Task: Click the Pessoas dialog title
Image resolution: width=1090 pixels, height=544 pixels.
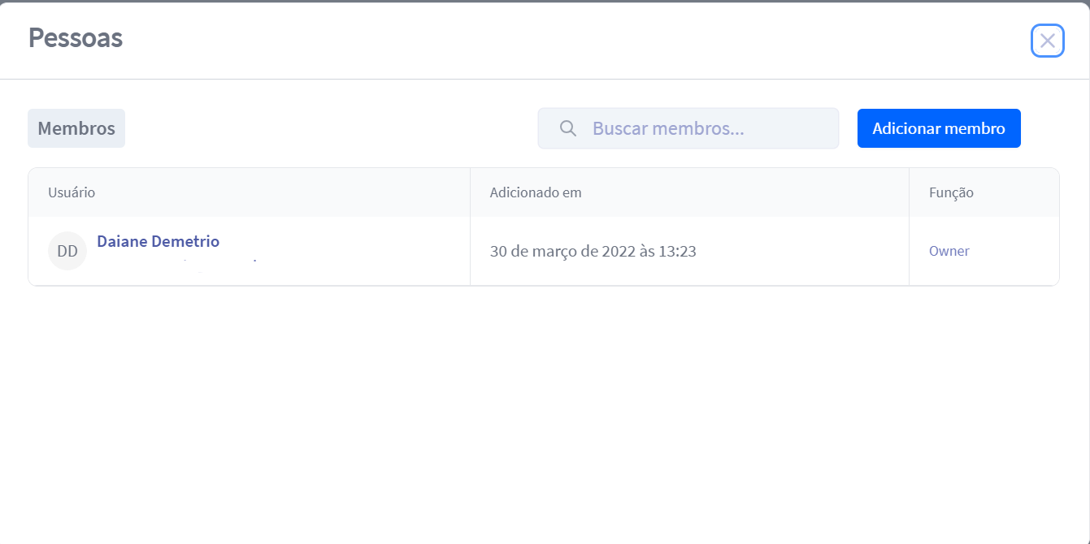Action: pyautogui.click(x=76, y=37)
